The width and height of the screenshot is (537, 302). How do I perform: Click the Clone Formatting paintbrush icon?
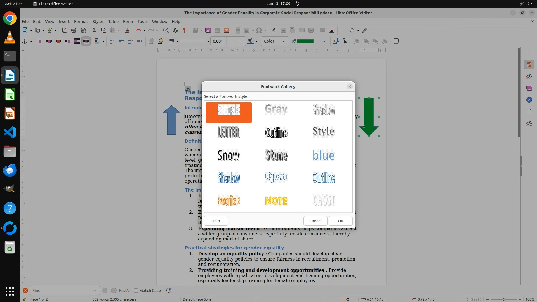[127, 30]
